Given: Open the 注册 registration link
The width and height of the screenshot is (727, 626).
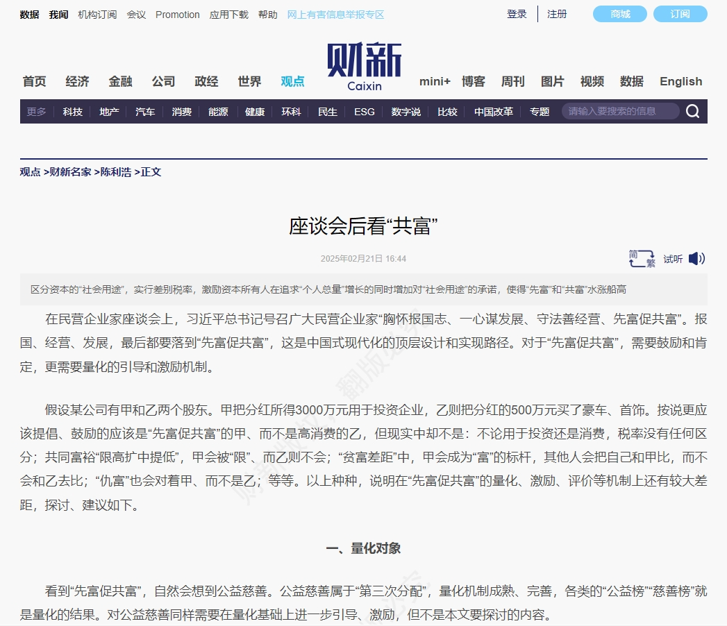Looking at the screenshot, I should pos(557,14).
